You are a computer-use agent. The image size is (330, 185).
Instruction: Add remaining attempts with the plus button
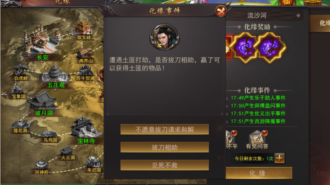pos(280,158)
